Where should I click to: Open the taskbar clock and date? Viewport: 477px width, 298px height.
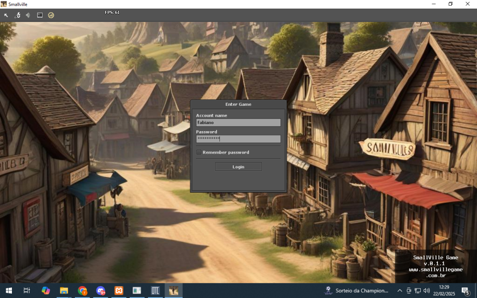point(444,290)
